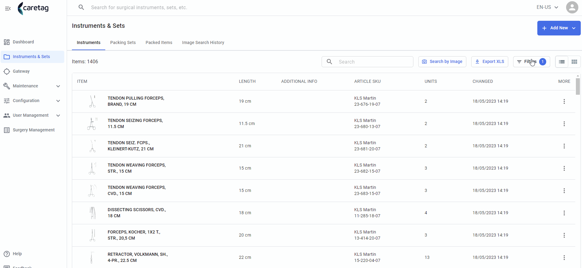Switch to the Packing Sets tab
This screenshot has width=582, height=268.
pos(123,43)
